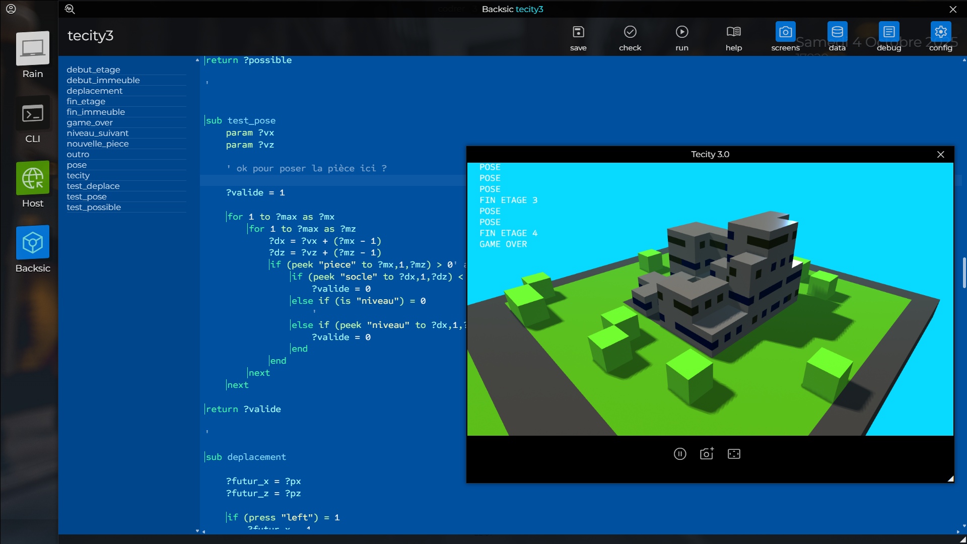Image resolution: width=967 pixels, height=544 pixels.
Task: Switch to the Host app
Action: click(33, 178)
